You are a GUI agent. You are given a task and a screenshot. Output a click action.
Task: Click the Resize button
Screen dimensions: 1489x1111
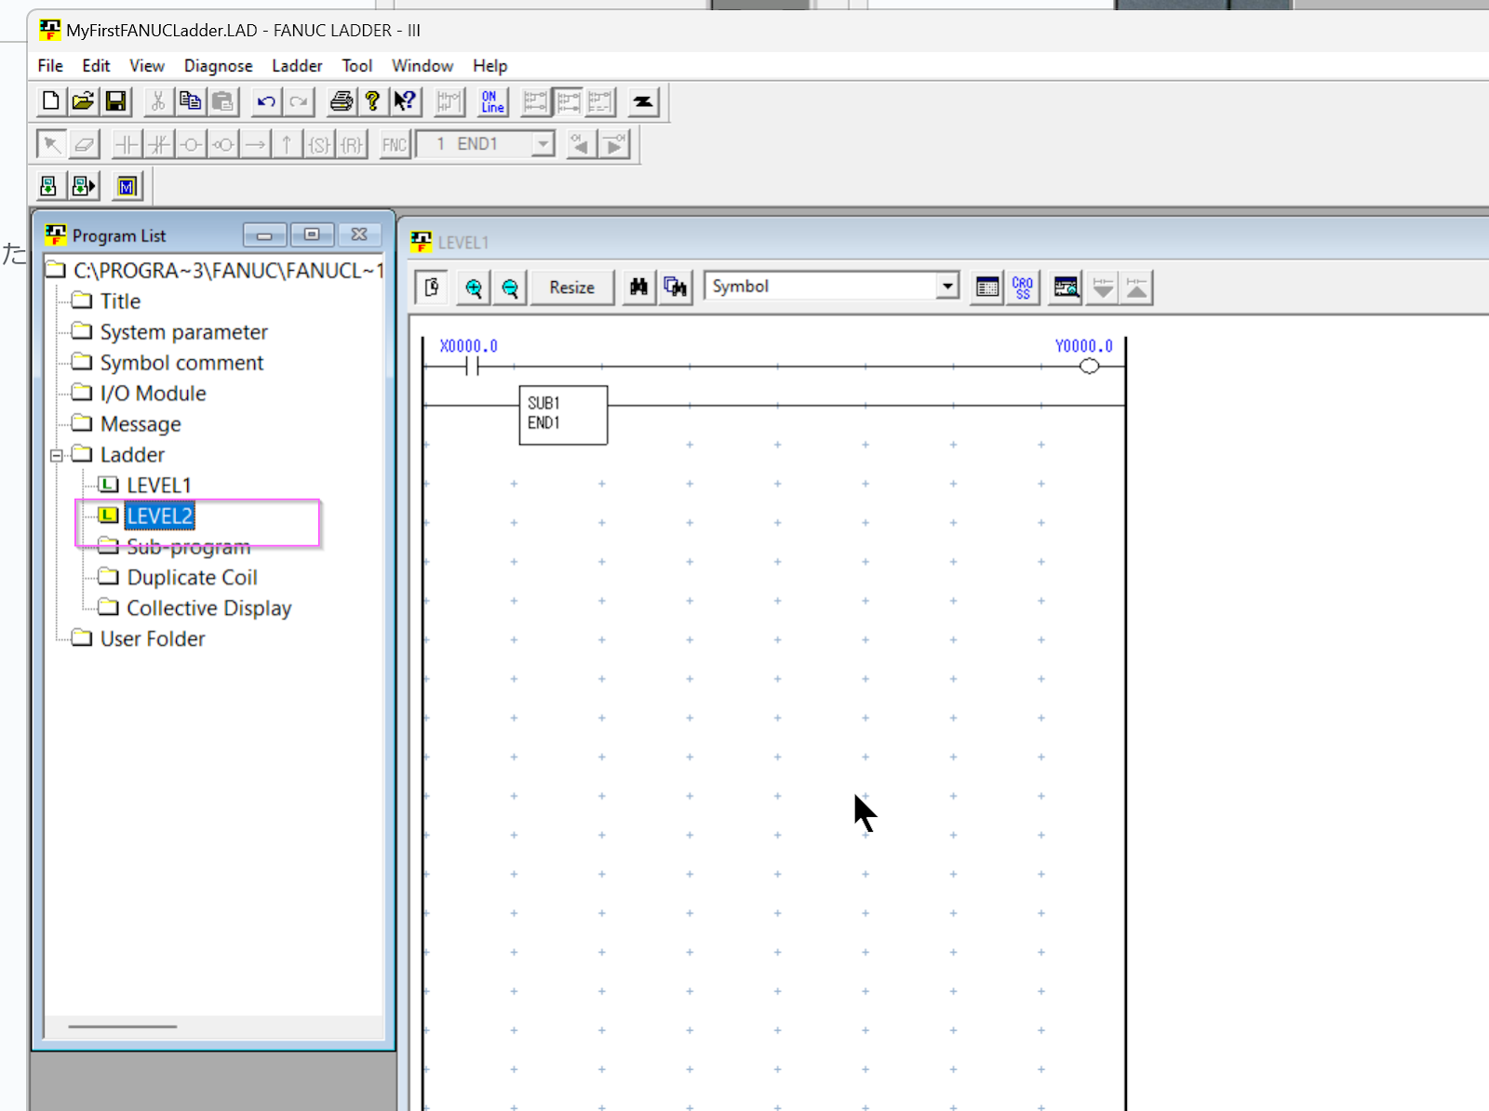(572, 288)
